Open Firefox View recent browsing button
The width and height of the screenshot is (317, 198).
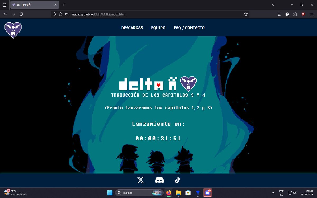[4, 5]
